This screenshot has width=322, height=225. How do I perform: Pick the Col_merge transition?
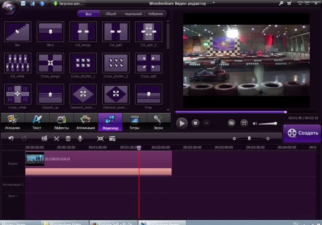[83, 32]
